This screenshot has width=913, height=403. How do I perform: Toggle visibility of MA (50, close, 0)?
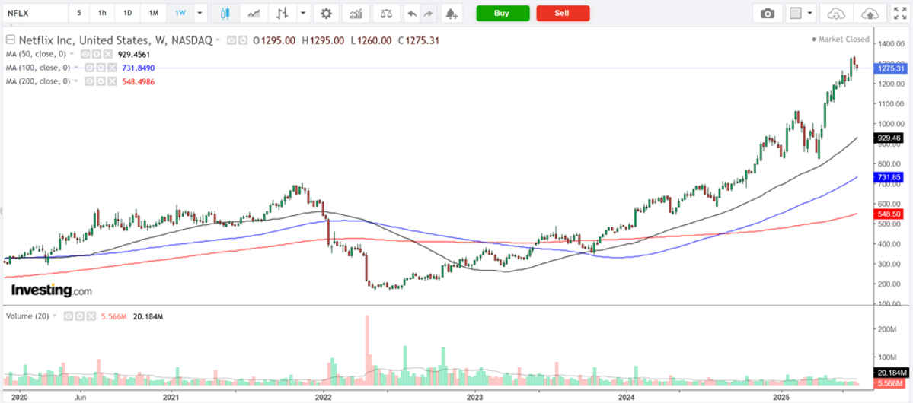[85, 53]
